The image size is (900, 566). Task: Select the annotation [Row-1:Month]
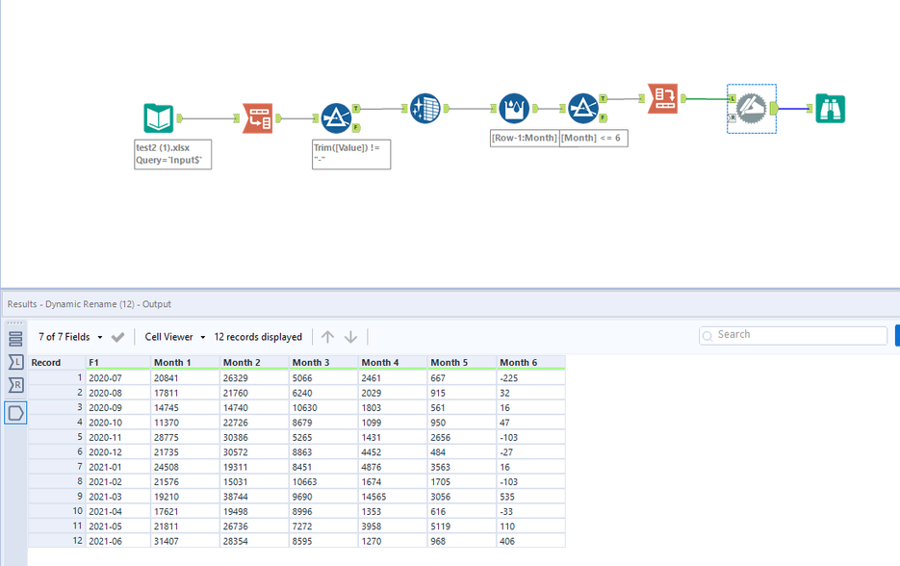(x=525, y=138)
